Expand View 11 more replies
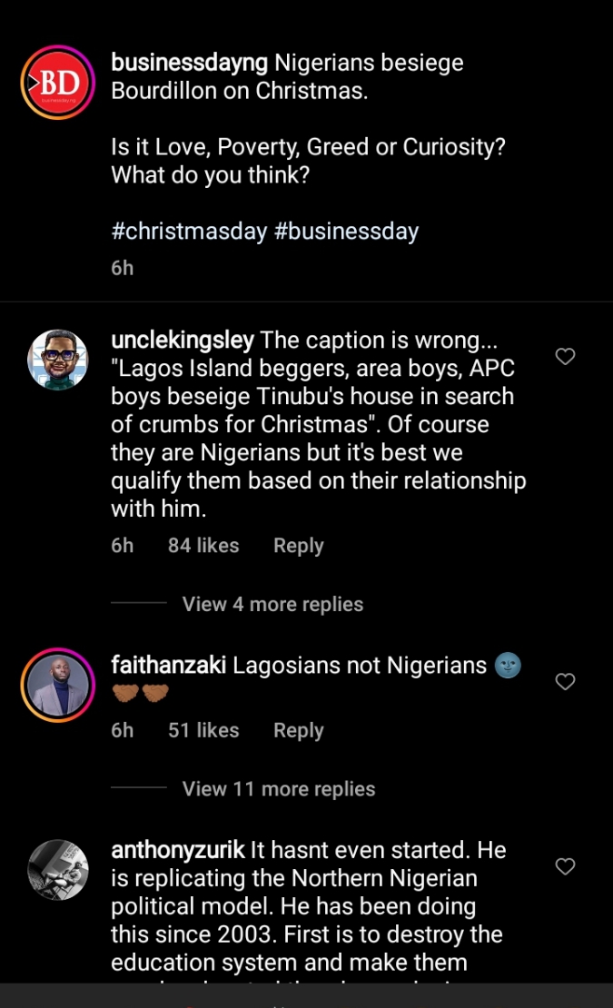This screenshot has height=1008, width=613. [x=278, y=789]
